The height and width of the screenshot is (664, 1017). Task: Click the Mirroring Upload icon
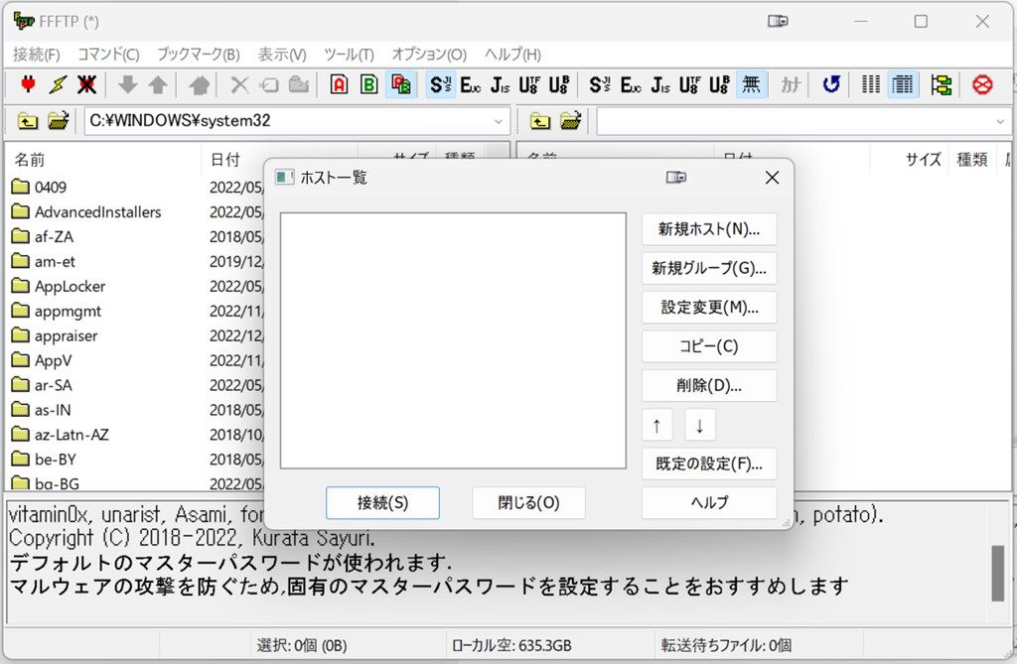click(x=199, y=85)
